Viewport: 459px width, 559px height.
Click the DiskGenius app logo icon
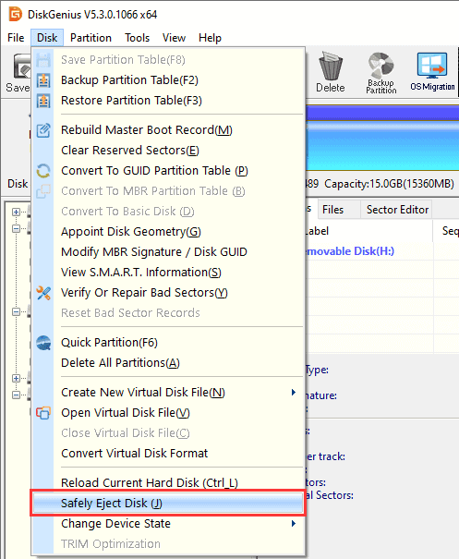click(x=16, y=14)
